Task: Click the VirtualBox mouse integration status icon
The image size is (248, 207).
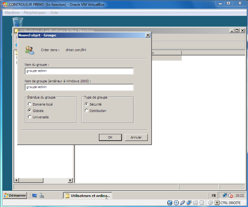Action: pos(211,203)
